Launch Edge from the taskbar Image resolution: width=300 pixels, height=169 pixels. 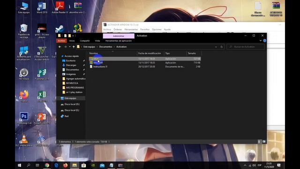(56, 165)
